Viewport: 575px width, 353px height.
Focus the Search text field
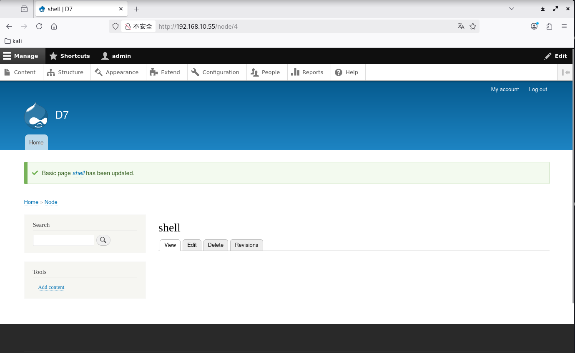coord(63,240)
